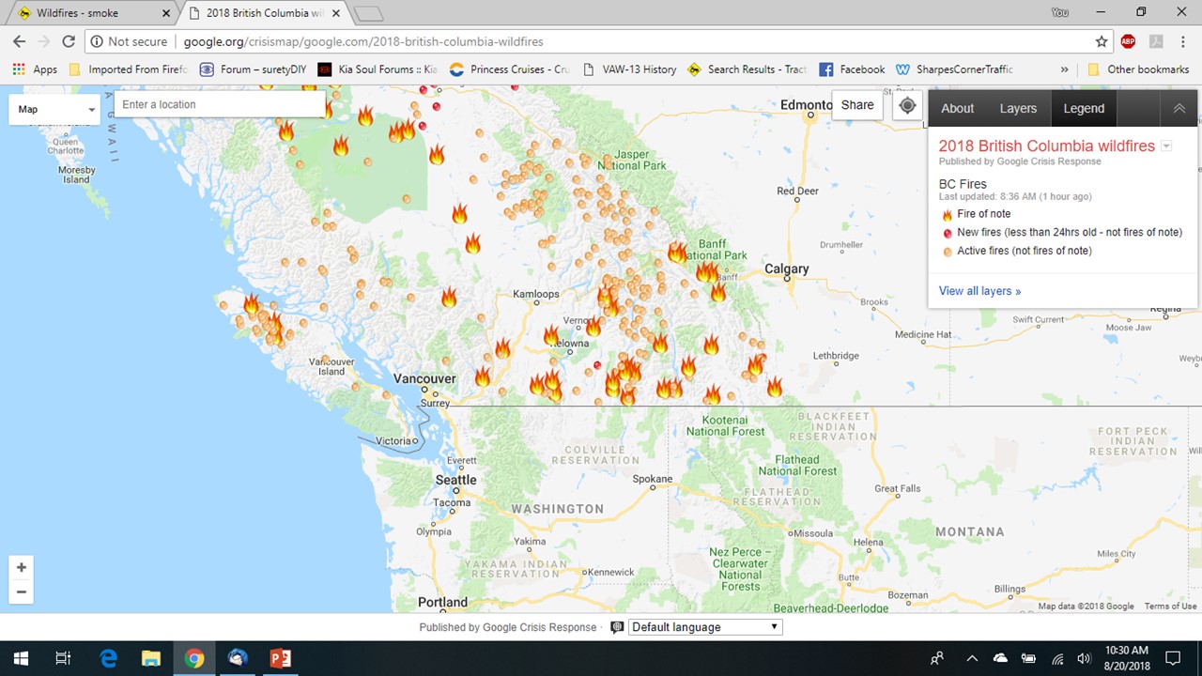
Task: Click the Seattle label on the map
Action: click(455, 480)
